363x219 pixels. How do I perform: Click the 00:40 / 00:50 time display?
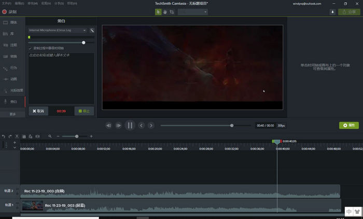point(266,126)
